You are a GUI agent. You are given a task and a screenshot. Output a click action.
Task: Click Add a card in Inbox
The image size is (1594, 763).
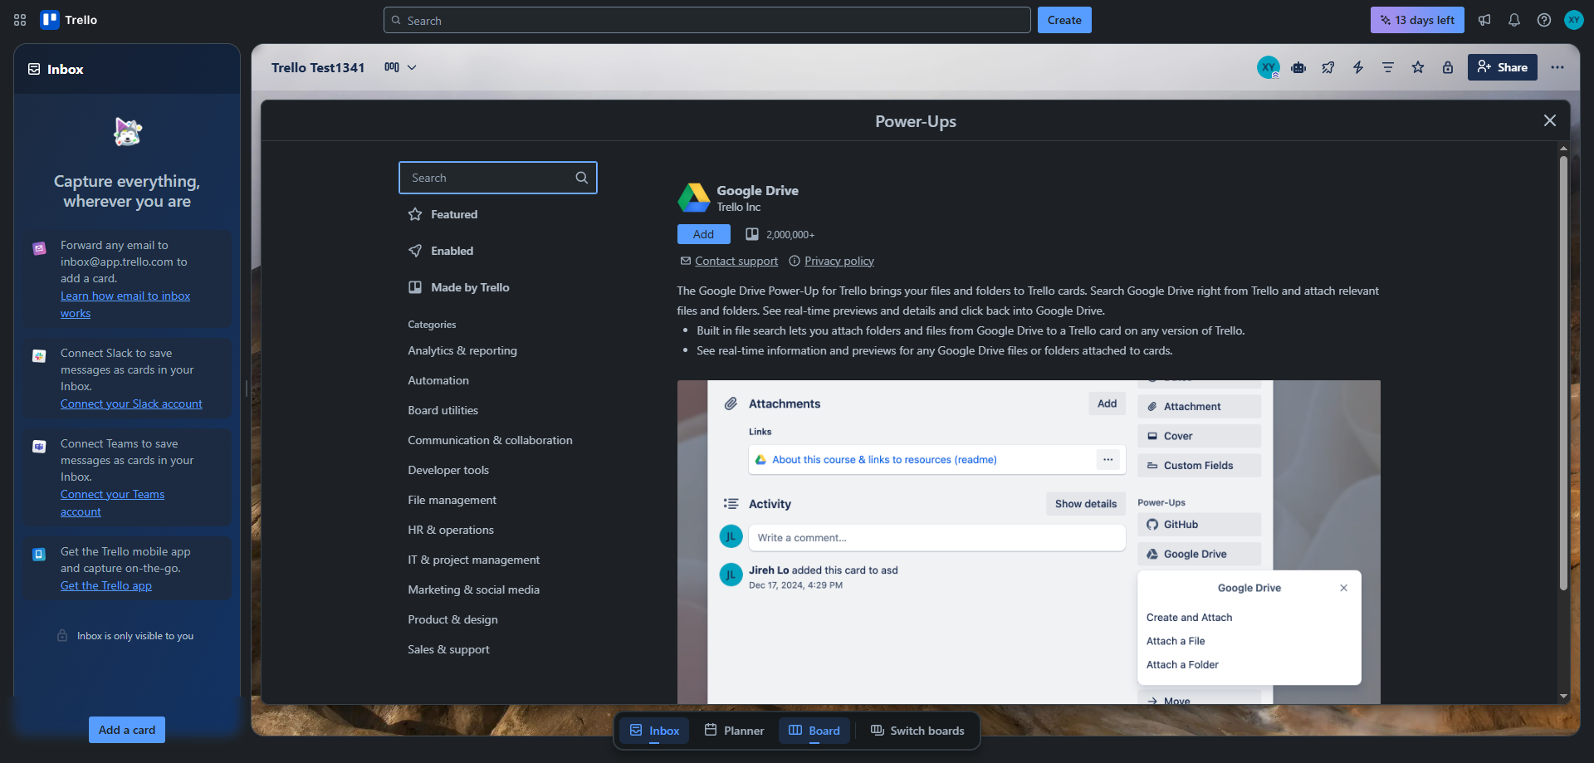coord(127,730)
